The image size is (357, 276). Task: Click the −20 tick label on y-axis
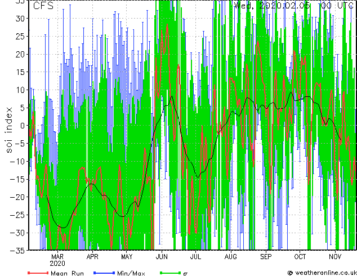click(17, 197)
